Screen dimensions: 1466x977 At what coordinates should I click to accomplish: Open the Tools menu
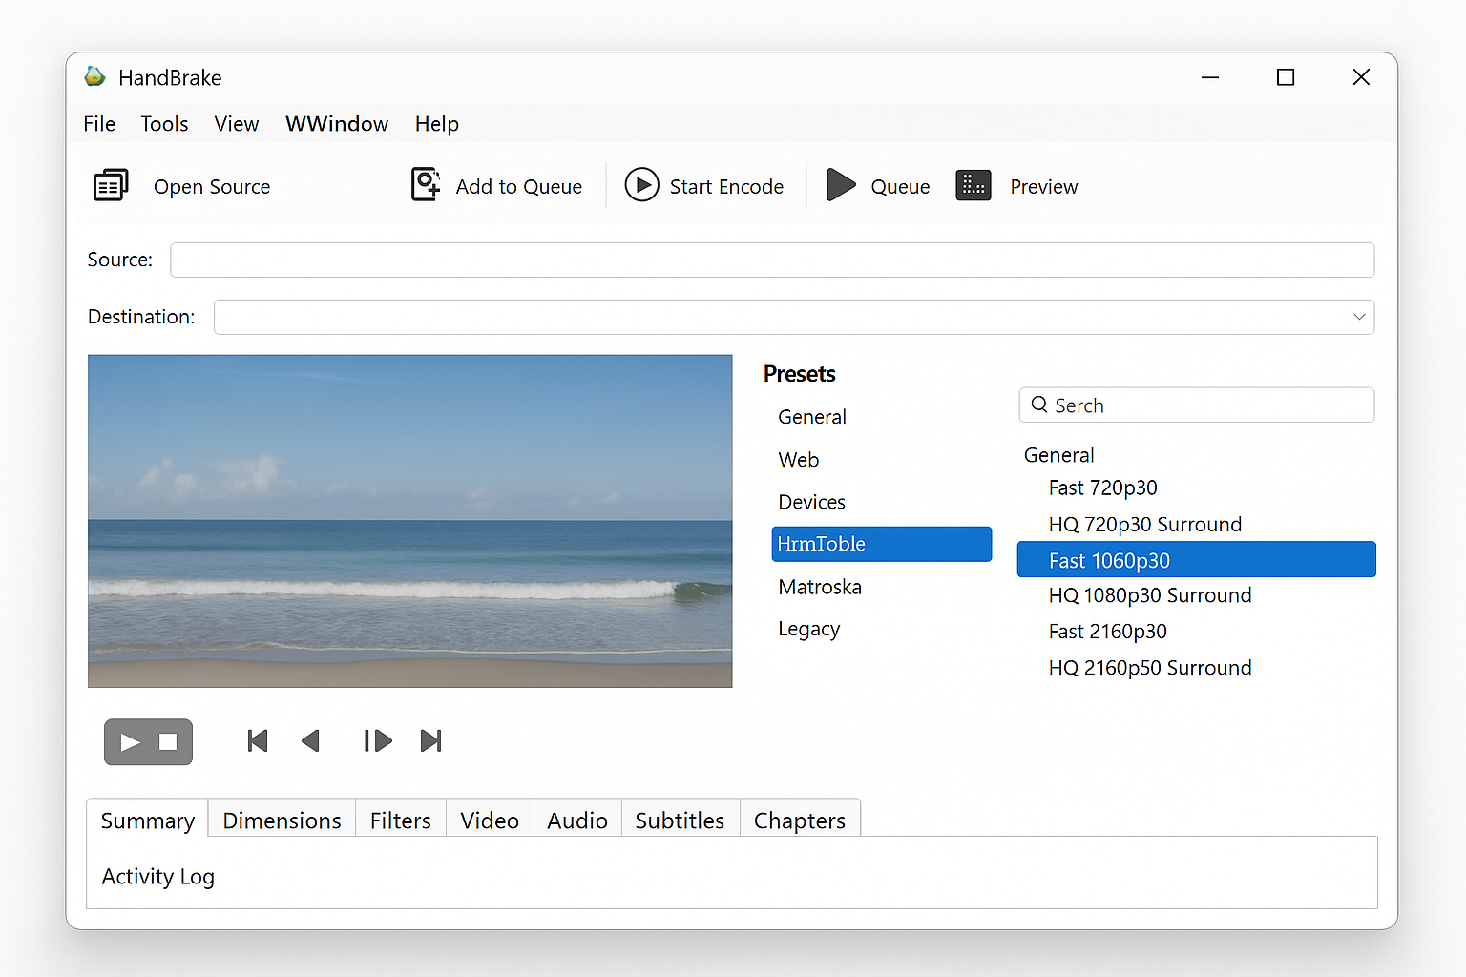click(163, 123)
